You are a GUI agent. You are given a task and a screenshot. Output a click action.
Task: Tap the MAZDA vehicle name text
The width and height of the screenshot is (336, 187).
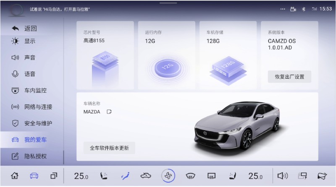pos(92,112)
